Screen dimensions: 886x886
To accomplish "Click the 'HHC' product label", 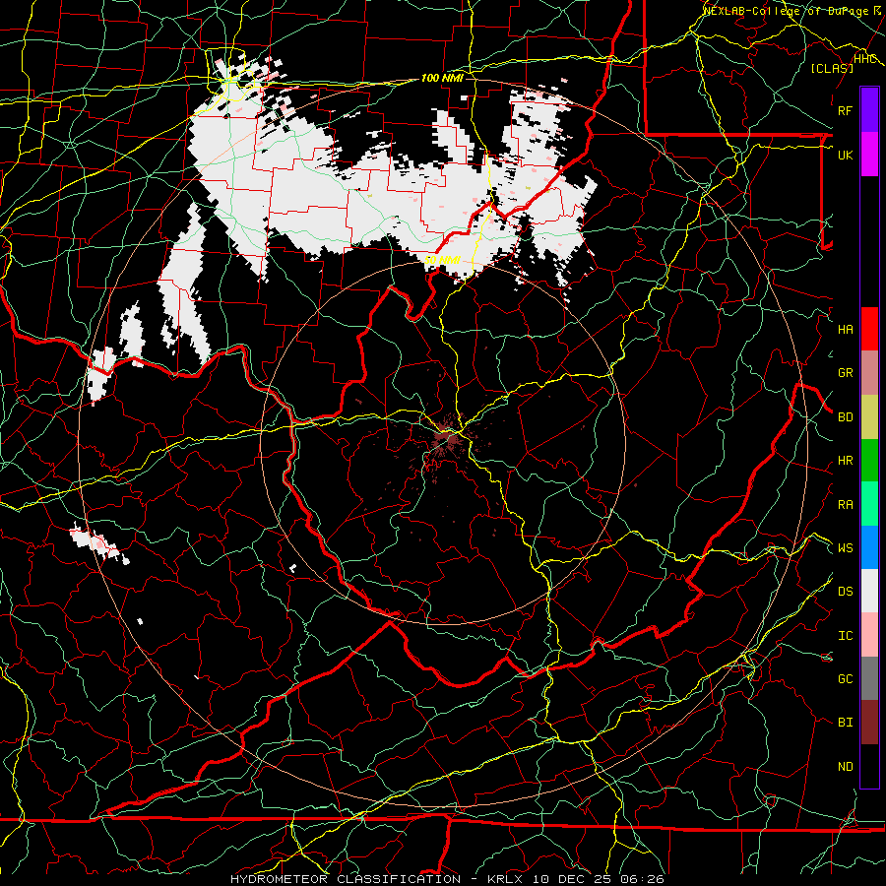I will (x=864, y=58).
